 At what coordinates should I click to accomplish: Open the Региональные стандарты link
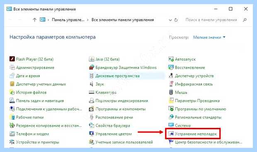pyautogui.click(x=198, y=118)
